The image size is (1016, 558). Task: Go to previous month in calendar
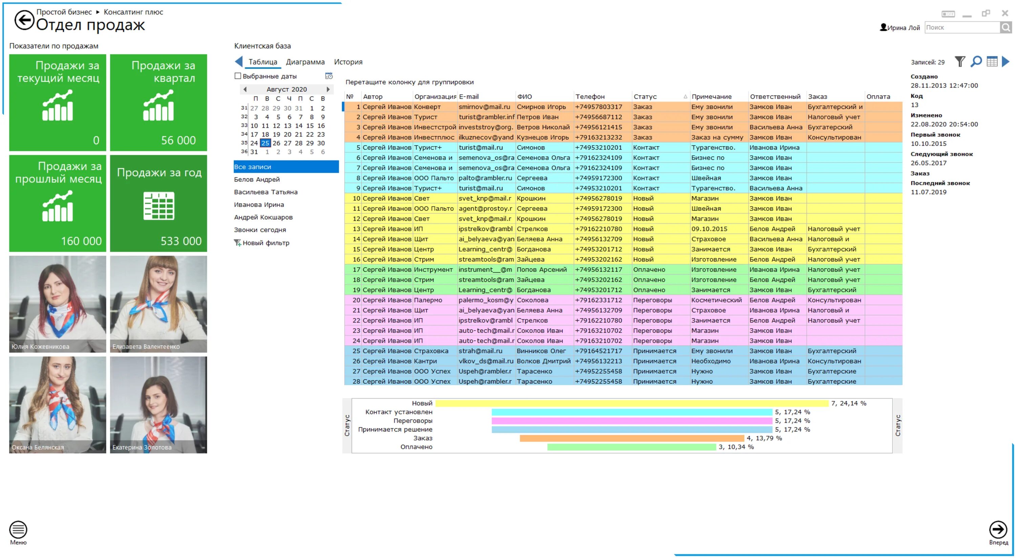(x=245, y=89)
